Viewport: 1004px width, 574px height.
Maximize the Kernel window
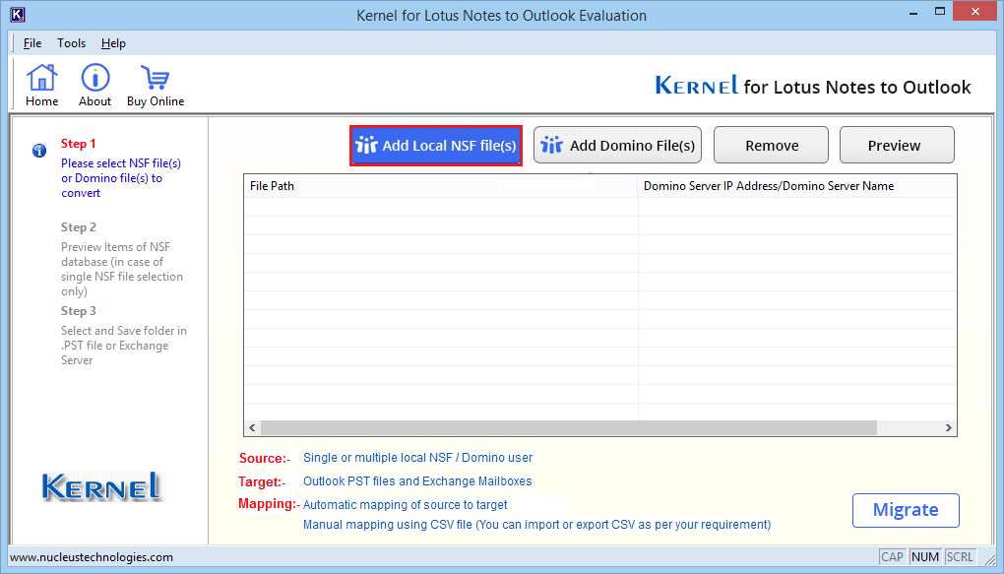(940, 12)
